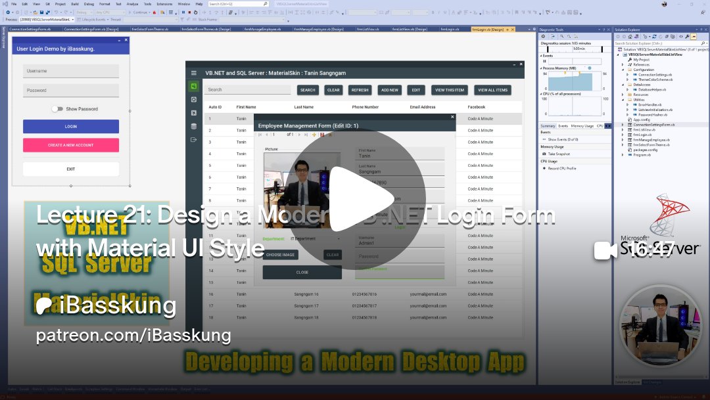
Task: Open the Visual Studio search magnifier icon
Action: tap(266, 4)
